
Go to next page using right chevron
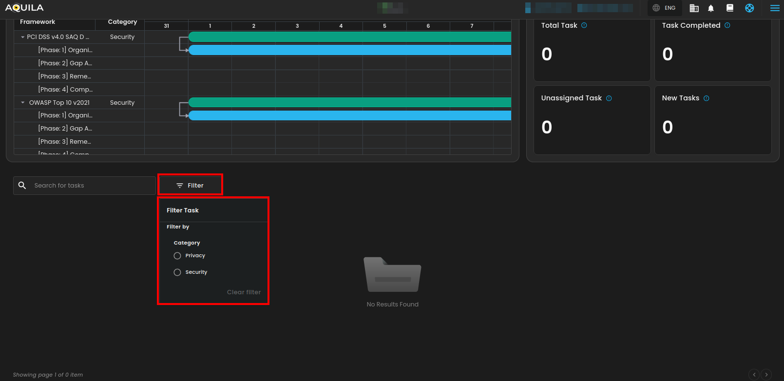point(766,375)
